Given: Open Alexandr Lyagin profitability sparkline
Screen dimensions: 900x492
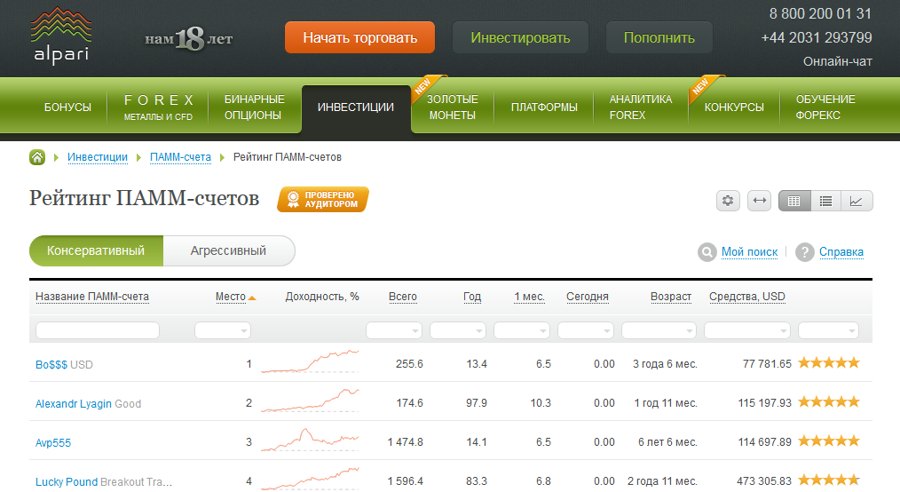Looking at the screenshot, I should (310, 401).
